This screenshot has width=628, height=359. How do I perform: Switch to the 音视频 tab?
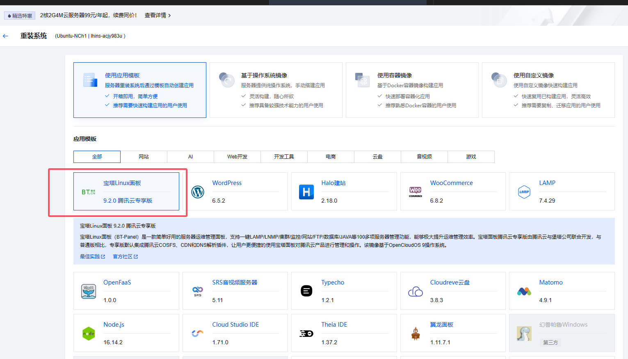(x=424, y=157)
